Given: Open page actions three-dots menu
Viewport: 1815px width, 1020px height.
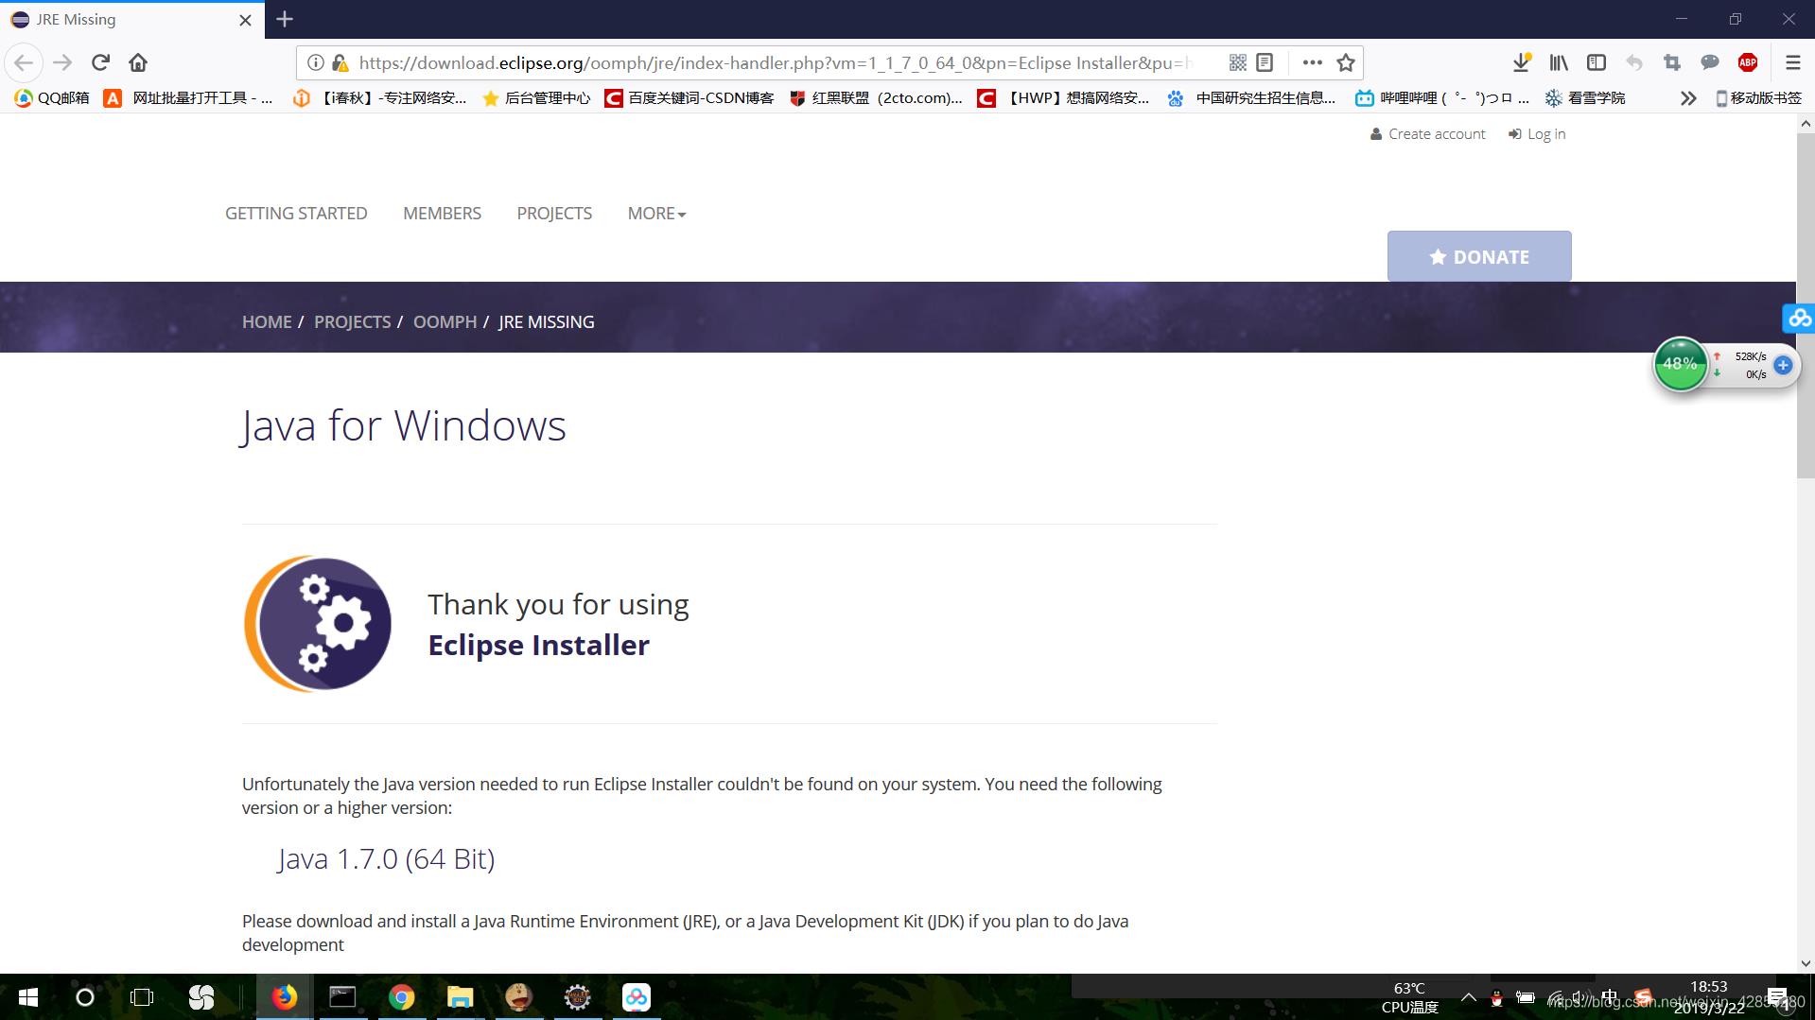Looking at the screenshot, I should pyautogui.click(x=1312, y=62).
